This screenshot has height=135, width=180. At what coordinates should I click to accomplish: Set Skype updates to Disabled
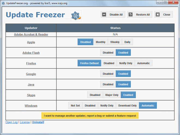tap(95, 95)
